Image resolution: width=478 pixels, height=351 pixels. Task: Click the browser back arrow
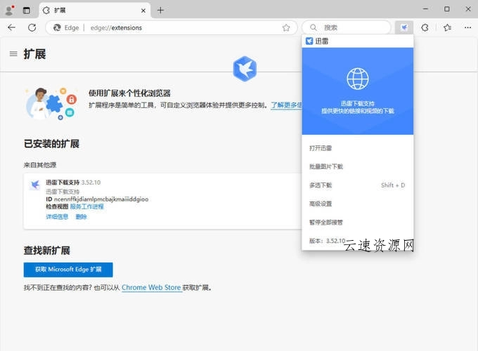pyautogui.click(x=11, y=27)
